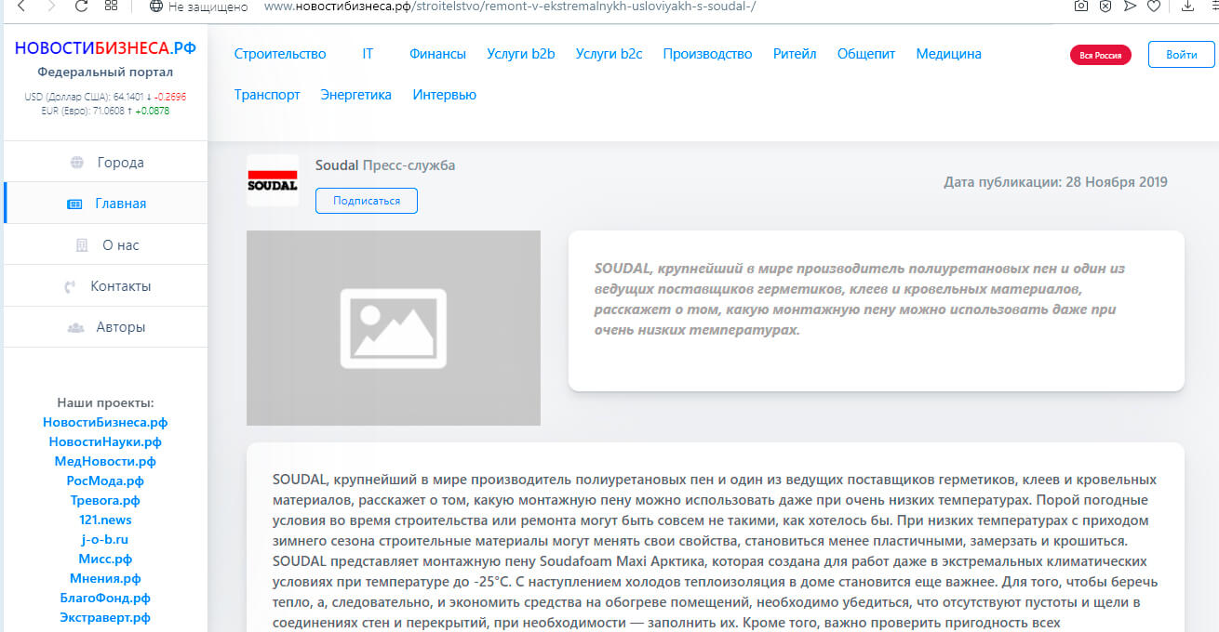Screen dimensions: 1219x632
Task: Click the Подписаться subscribe button
Action: click(x=367, y=201)
